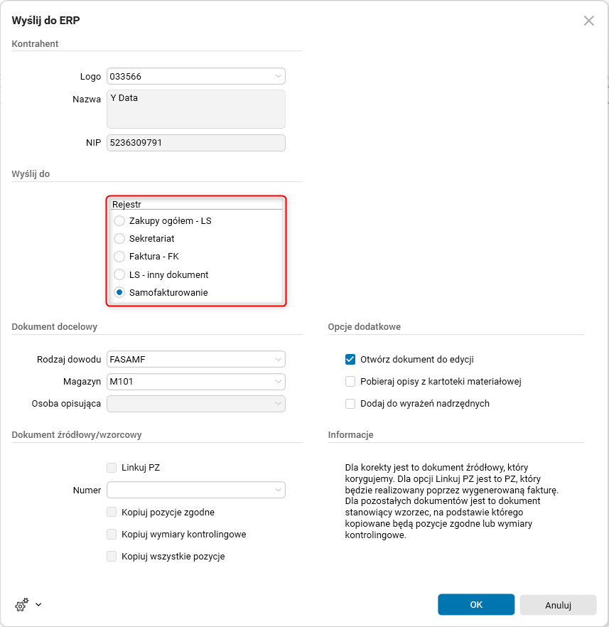Choose the Sekretariat register option
The image size is (609, 627).
pos(119,239)
